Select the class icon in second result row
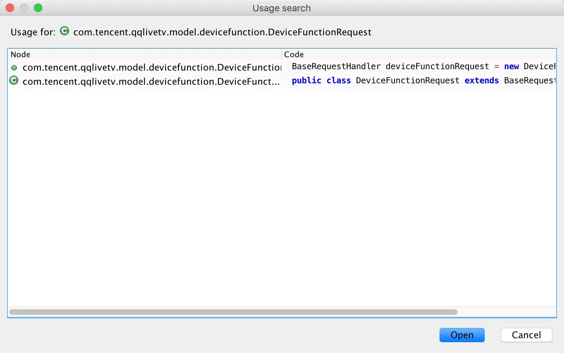The width and height of the screenshot is (564, 353). 14,81
